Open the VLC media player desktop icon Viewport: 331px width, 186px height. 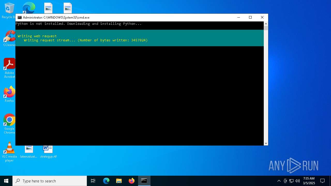(9, 152)
